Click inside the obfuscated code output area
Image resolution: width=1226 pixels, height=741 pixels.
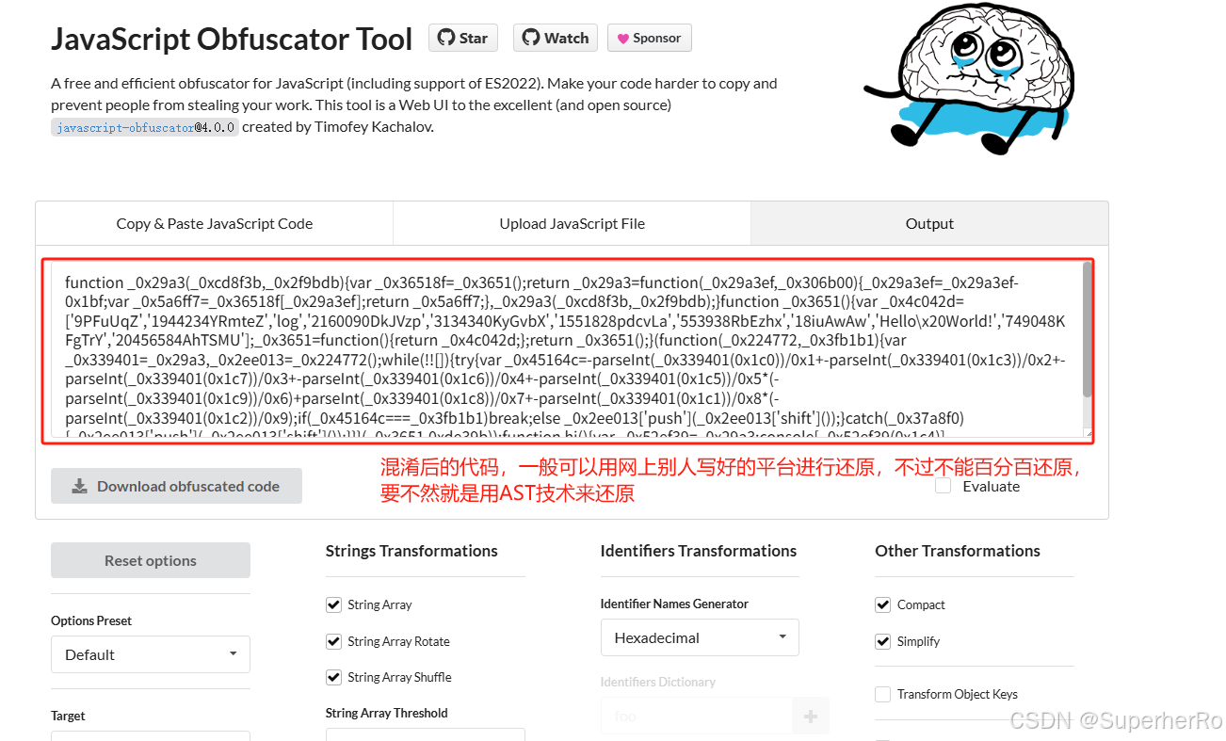[565, 350]
